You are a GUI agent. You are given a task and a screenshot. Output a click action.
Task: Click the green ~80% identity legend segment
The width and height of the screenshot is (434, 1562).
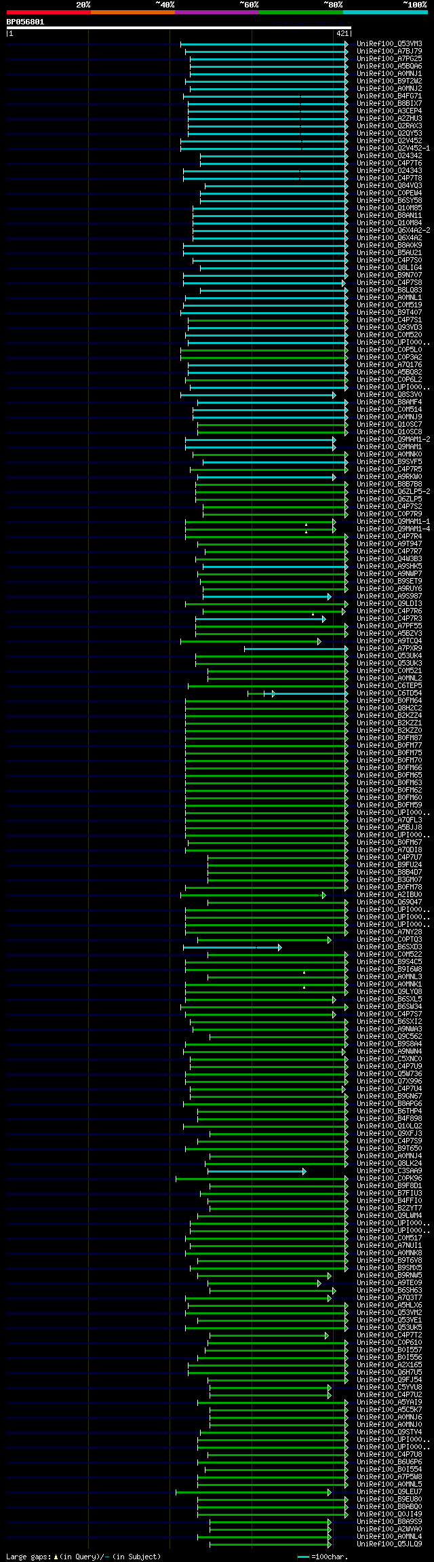[301, 12]
